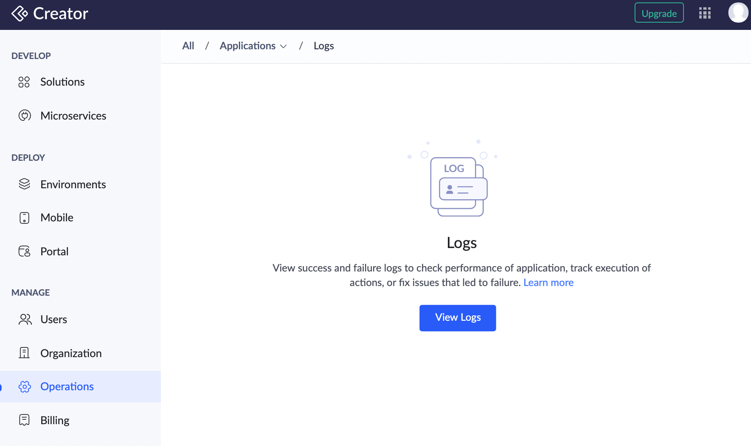The height and width of the screenshot is (446, 751).
Task: Click the Zoho Creator logo icon
Action: click(19, 14)
